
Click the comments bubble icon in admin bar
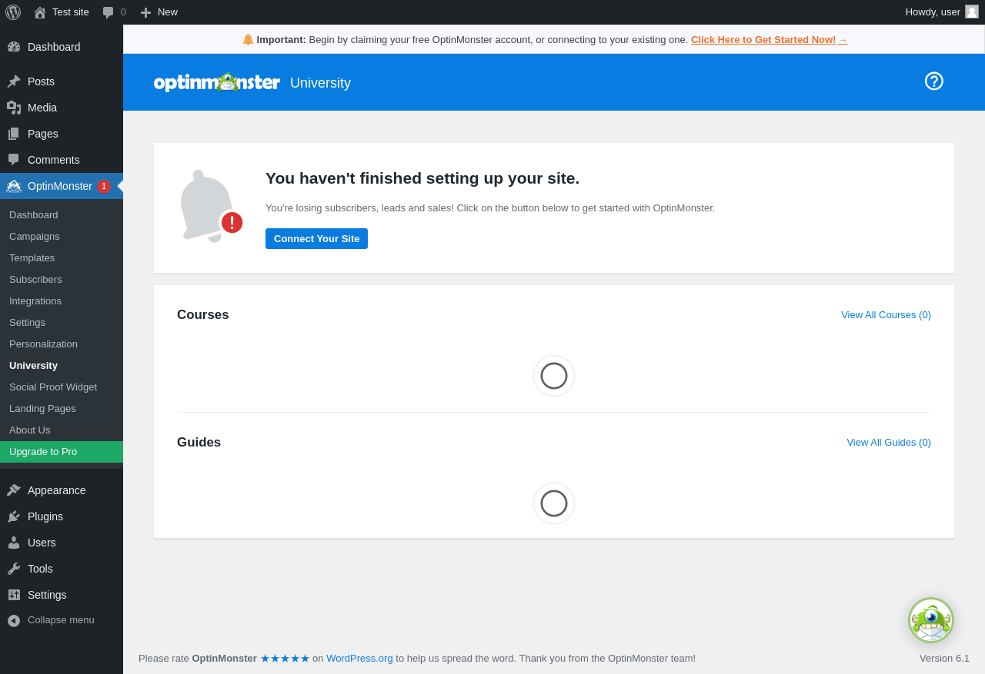coord(109,12)
